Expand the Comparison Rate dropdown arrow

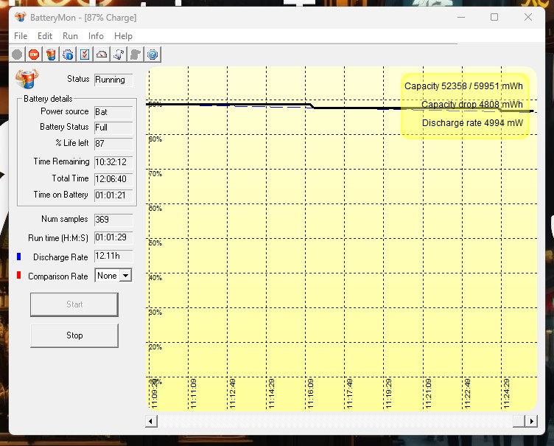click(125, 276)
